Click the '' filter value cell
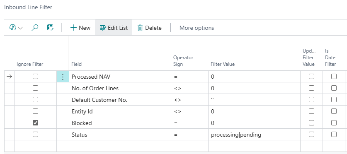This screenshot has width=347, height=154. click(254, 100)
